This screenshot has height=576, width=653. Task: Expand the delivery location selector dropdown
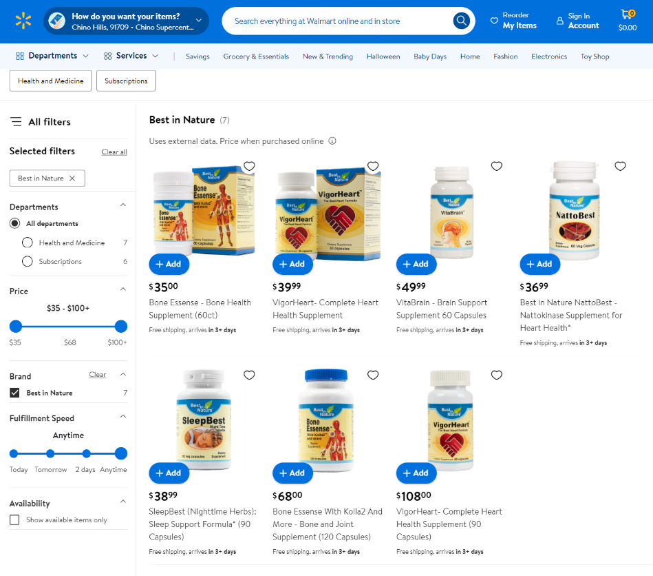click(x=199, y=21)
